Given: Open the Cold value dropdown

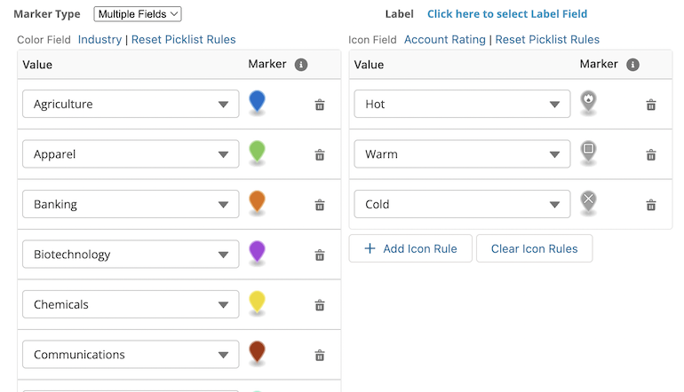Looking at the screenshot, I should click(x=462, y=204).
